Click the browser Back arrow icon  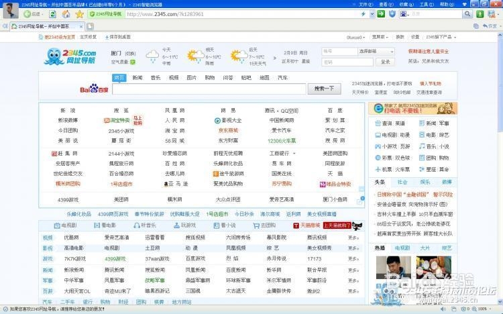point(27,14)
